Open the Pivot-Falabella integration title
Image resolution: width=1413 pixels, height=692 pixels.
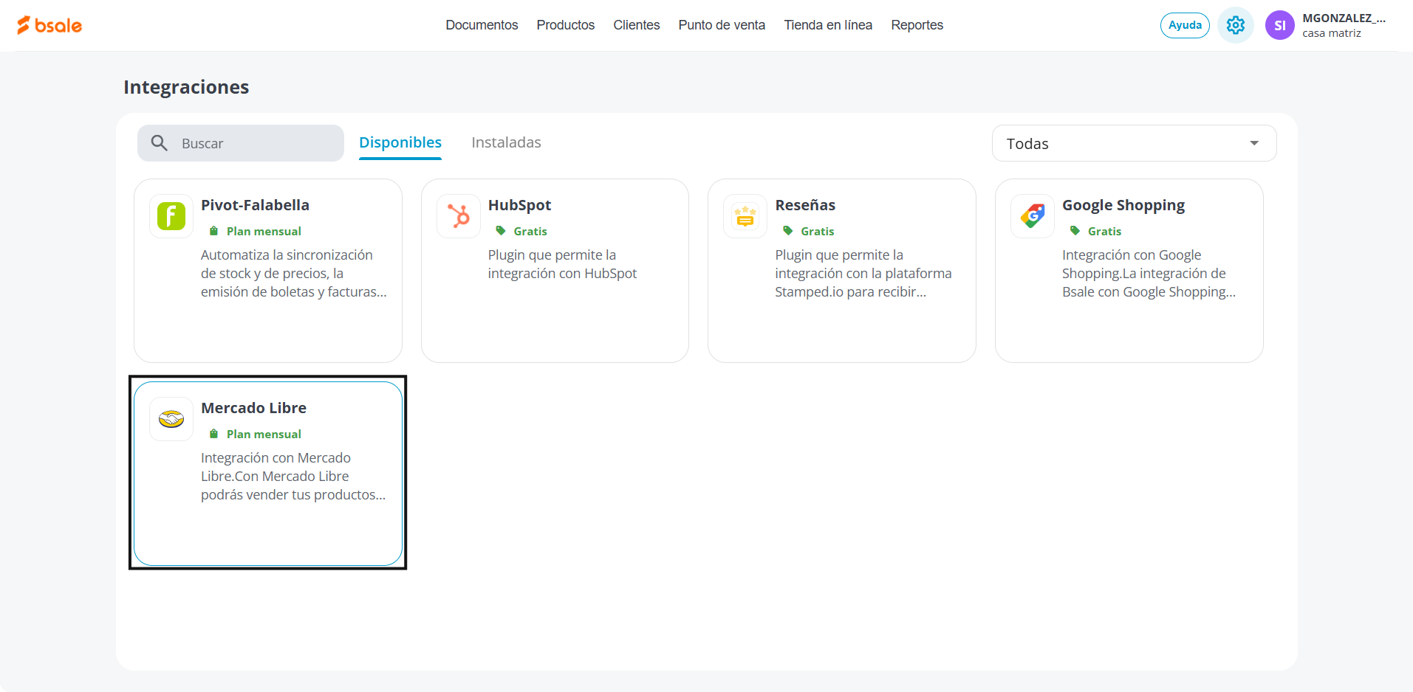255,205
